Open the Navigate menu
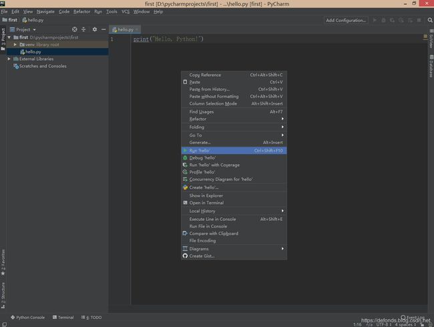 pos(45,11)
